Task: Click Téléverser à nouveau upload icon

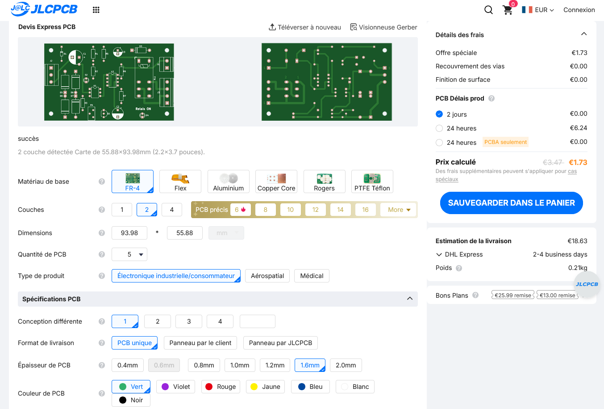Action: 272,27
